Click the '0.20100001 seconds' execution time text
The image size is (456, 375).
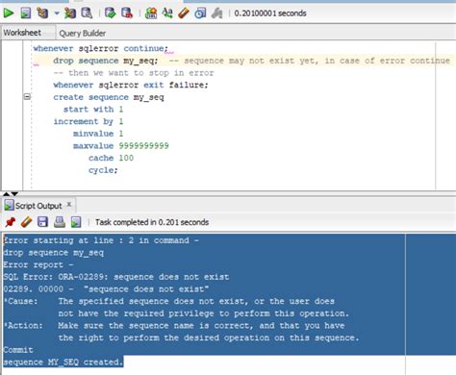tap(270, 13)
